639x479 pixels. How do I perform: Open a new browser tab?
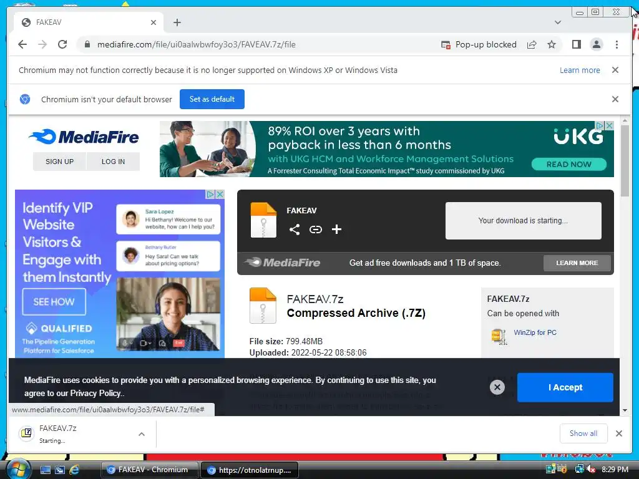(x=177, y=22)
